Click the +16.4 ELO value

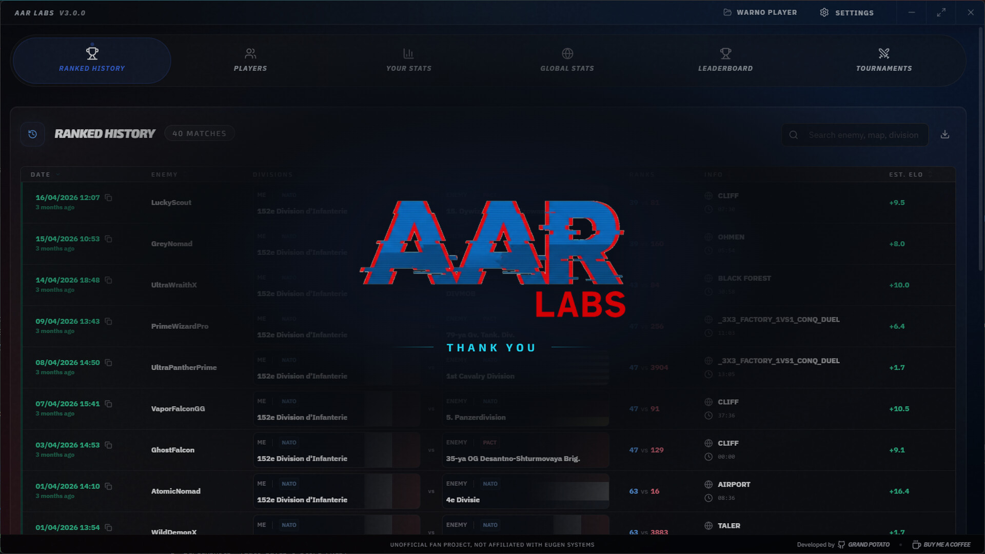[x=899, y=491]
